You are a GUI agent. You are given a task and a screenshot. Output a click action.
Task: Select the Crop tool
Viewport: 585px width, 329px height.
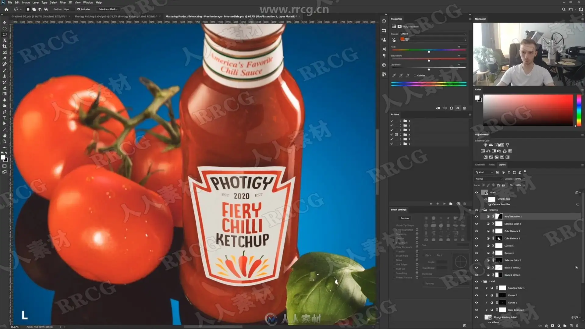pos(5,46)
